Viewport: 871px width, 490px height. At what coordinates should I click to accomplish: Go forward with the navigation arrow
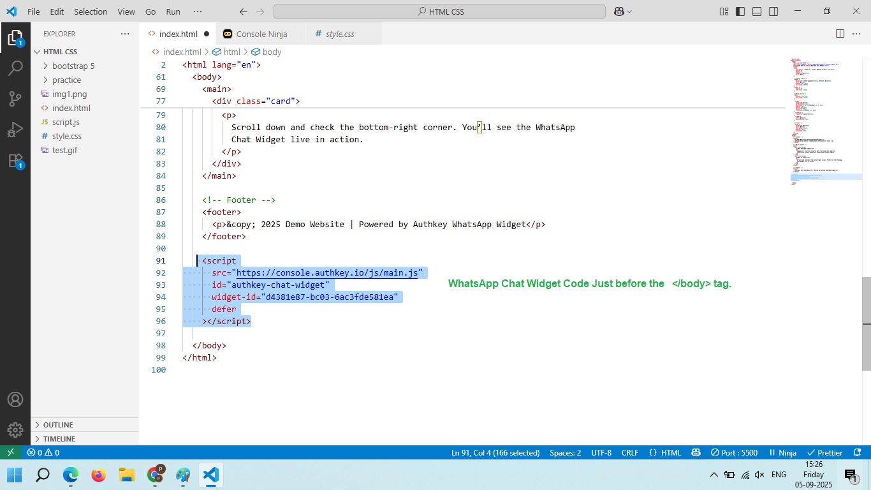point(260,11)
